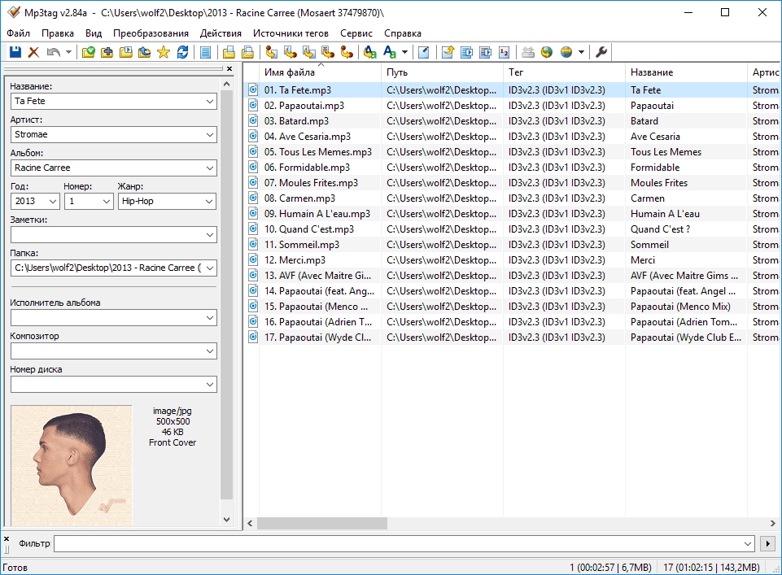Open the Преобразования menu
This screenshot has height=575, width=782.
[x=151, y=33]
